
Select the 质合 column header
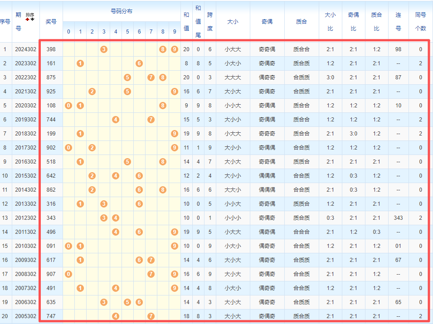pyautogui.click(x=302, y=22)
